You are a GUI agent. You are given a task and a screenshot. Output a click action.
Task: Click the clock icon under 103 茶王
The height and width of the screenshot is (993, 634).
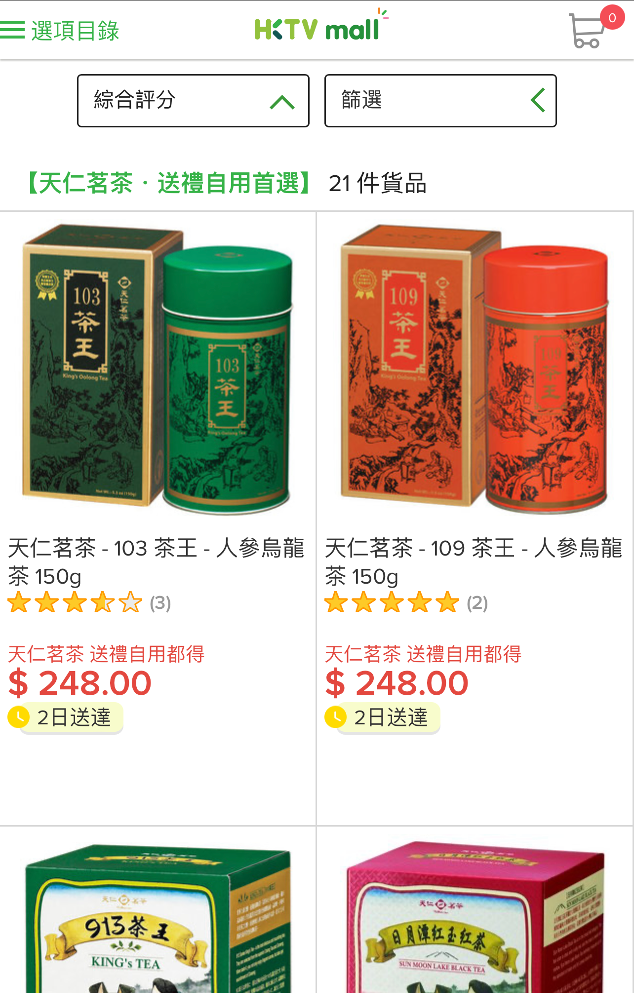point(19,717)
